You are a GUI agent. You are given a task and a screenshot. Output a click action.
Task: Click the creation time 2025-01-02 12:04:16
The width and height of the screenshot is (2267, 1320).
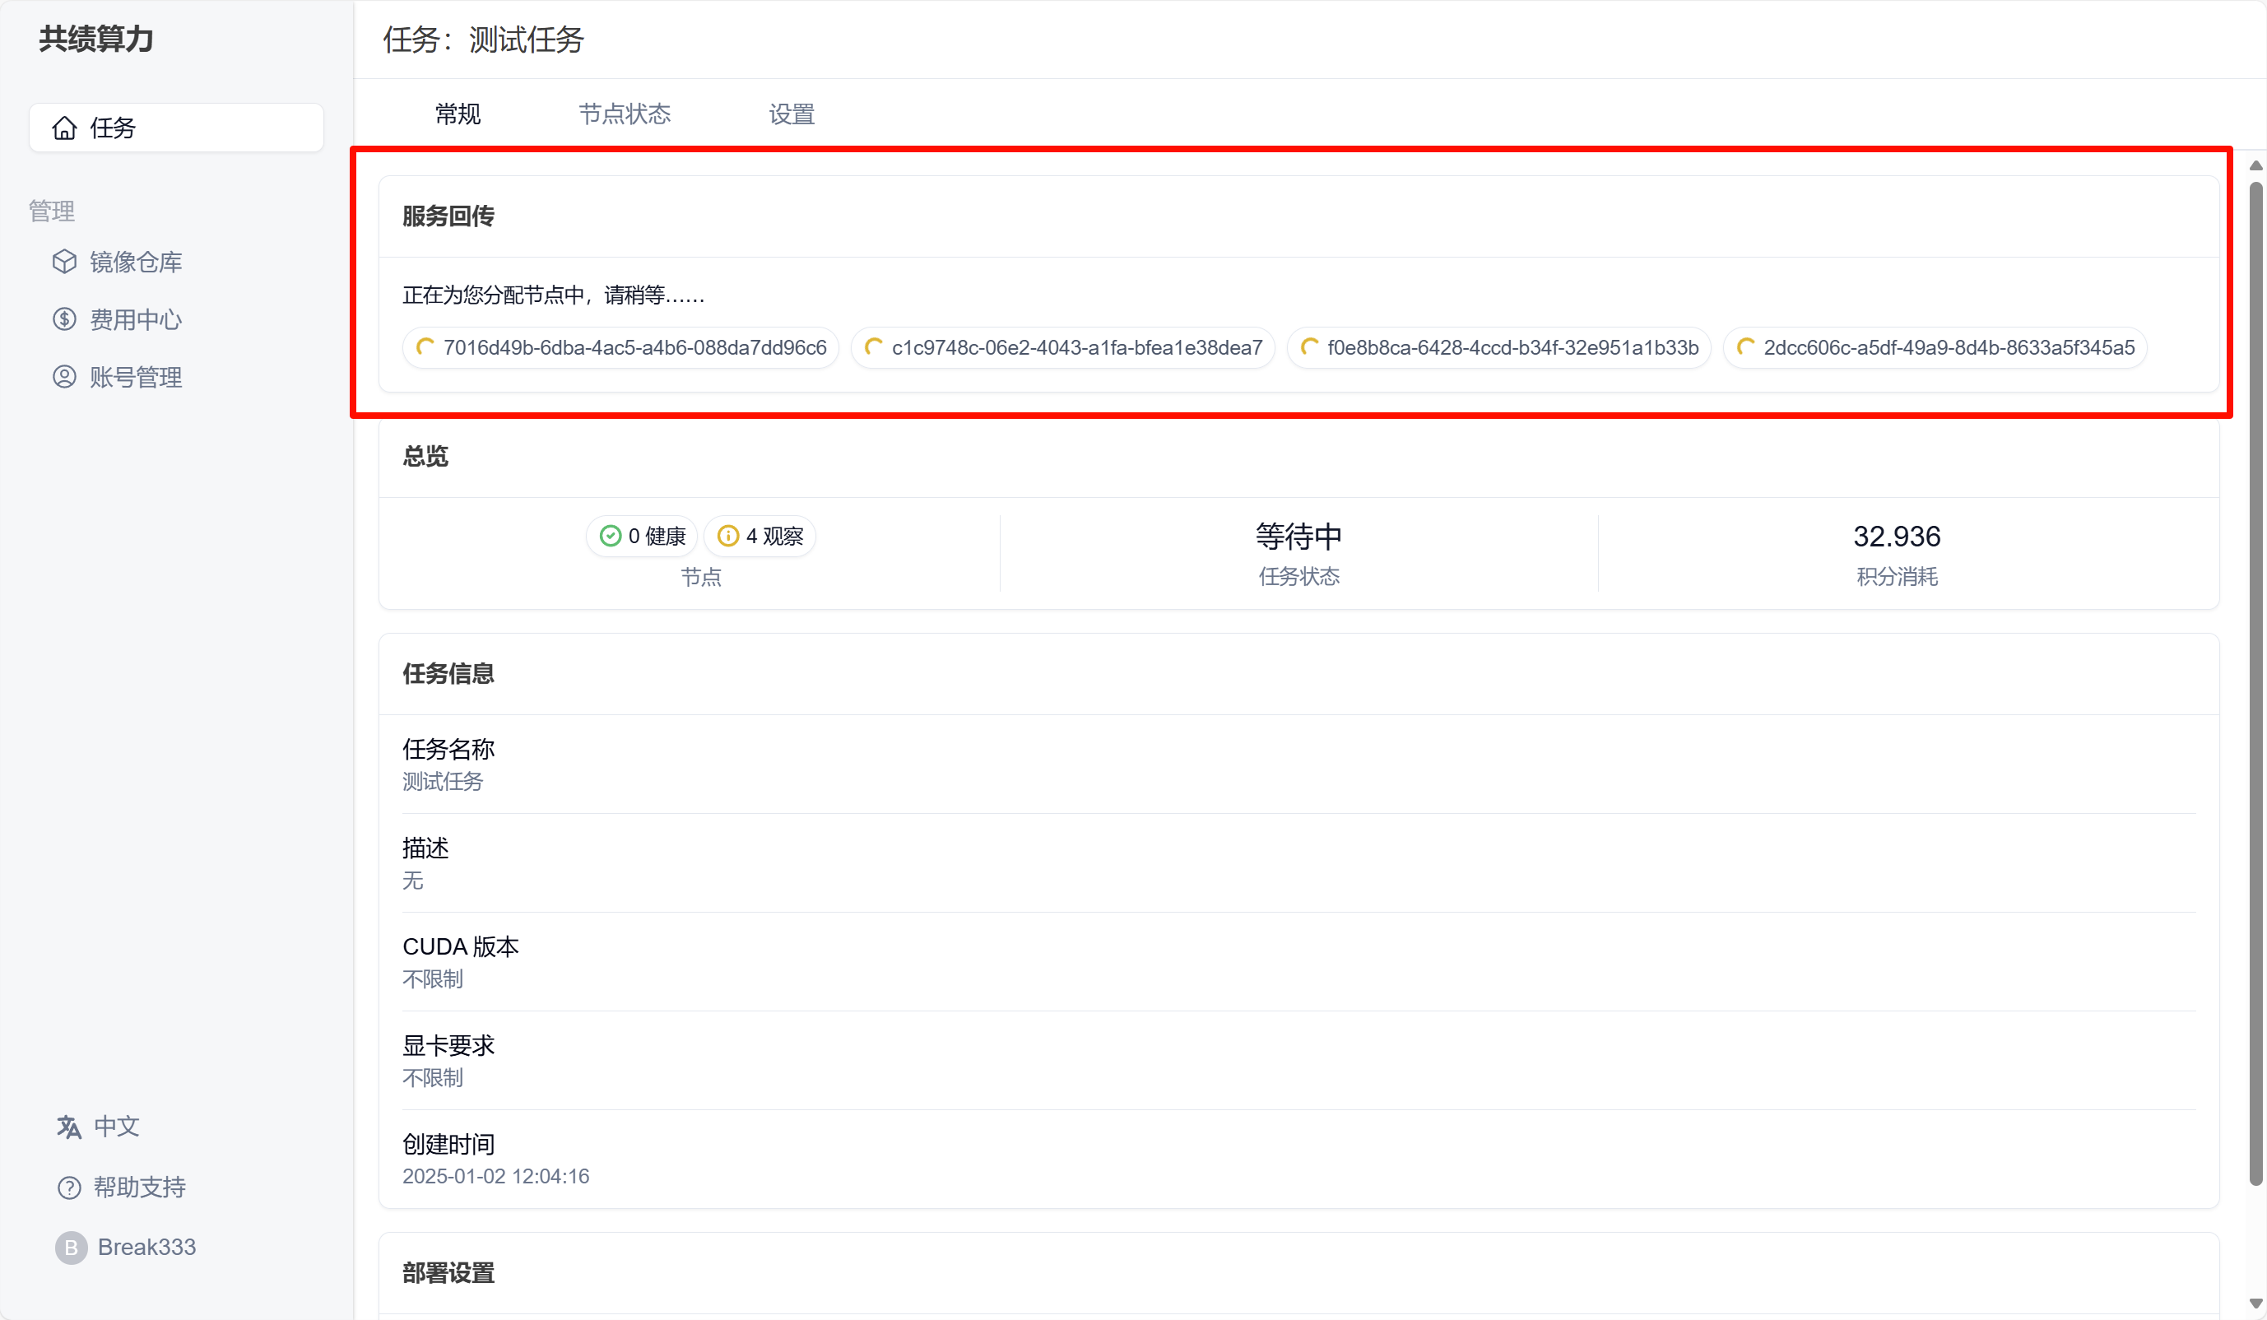(495, 1176)
